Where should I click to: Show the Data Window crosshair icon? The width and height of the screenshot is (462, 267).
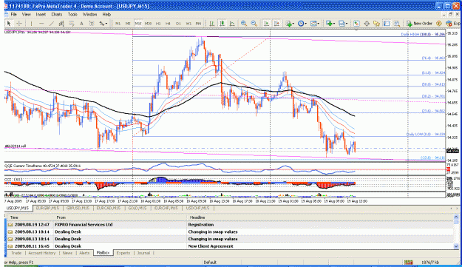[x=367, y=23]
